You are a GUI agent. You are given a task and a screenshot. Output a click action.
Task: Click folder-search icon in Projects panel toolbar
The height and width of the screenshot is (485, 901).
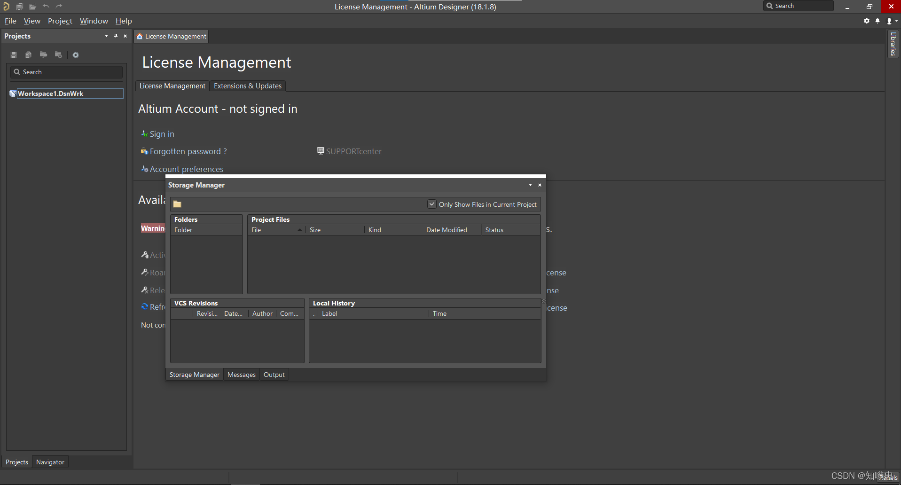(x=43, y=55)
